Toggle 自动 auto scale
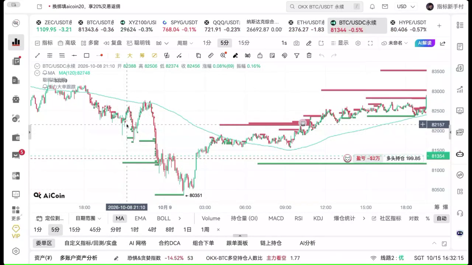The height and width of the screenshot is (265, 472). tap(442, 218)
